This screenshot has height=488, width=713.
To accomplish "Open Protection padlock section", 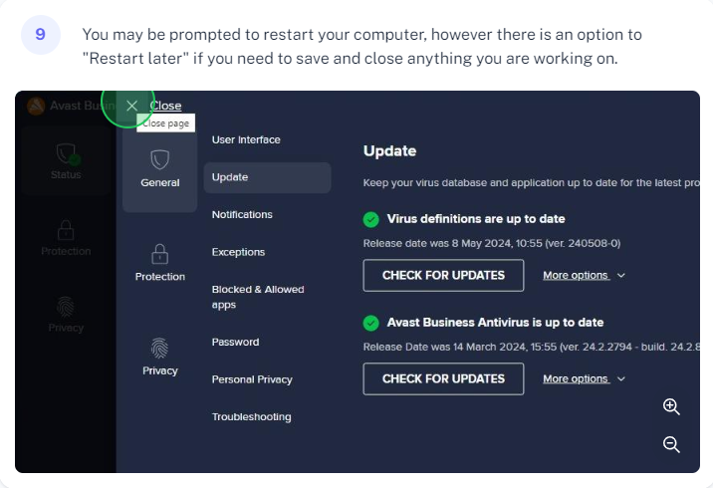I will (x=159, y=263).
